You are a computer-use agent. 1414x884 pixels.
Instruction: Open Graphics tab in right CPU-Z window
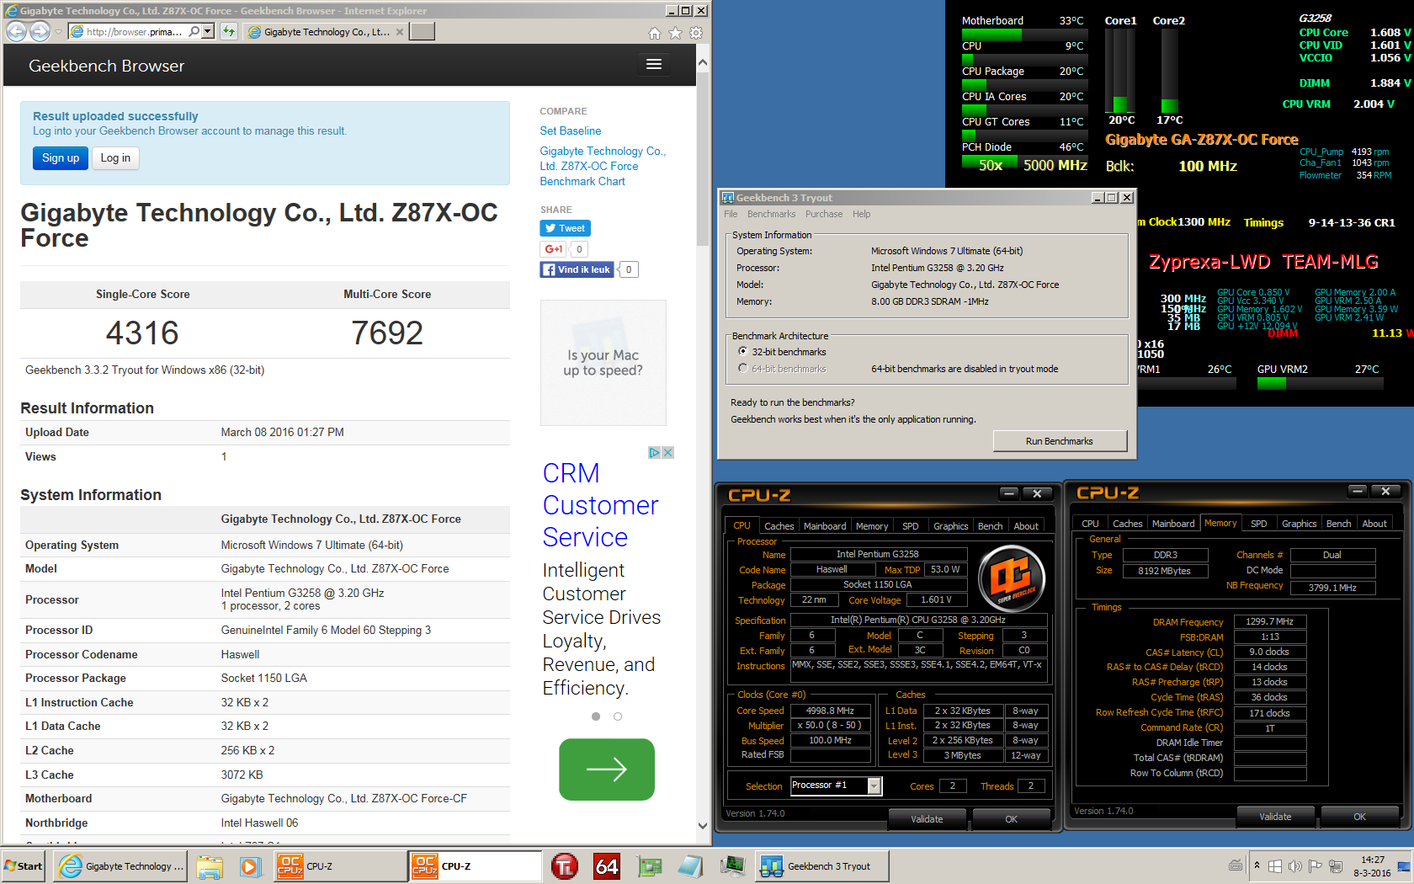(1299, 524)
